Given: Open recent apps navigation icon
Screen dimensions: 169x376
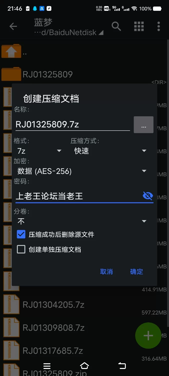Looking at the screenshot, I should click(47, 366).
